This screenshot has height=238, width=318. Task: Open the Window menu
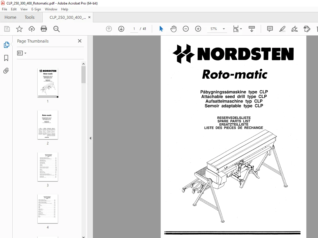(x=51, y=9)
